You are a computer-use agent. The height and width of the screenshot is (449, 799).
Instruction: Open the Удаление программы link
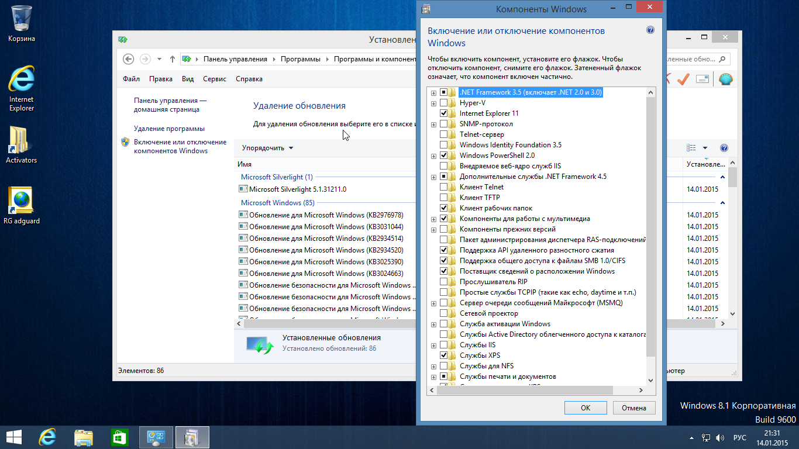coord(169,129)
